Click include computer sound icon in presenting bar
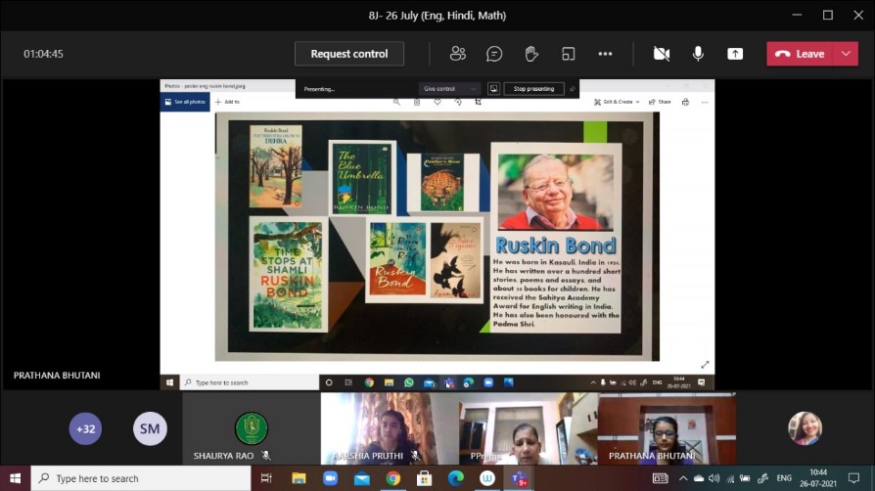The width and height of the screenshot is (875, 491). tap(493, 89)
